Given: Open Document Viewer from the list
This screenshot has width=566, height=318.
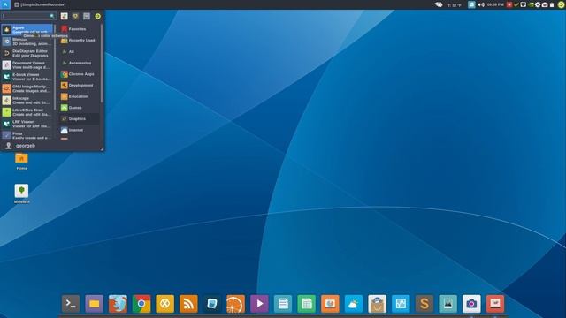Looking at the screenshot, I should (27, 64).
